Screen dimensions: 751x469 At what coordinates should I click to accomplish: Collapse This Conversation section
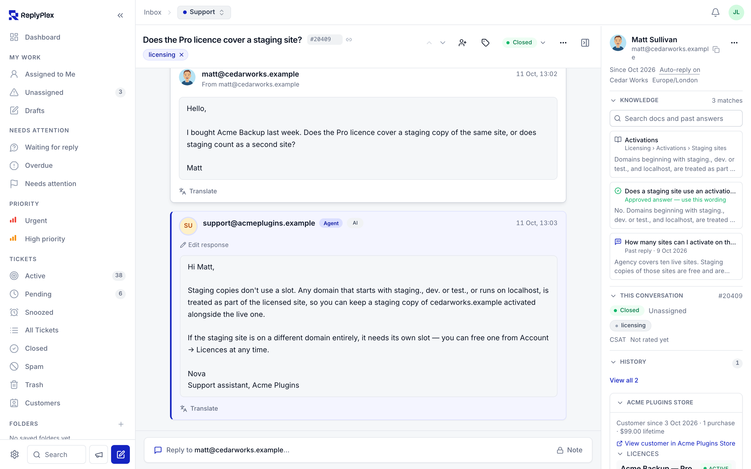click(x=647, y=296)
